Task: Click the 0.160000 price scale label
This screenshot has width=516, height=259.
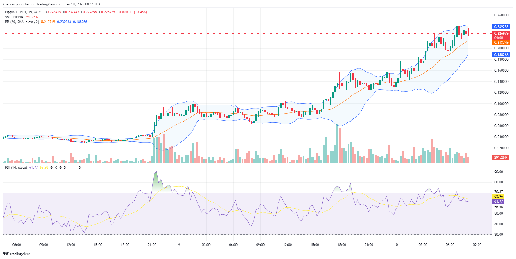Action: pyautogui.click(x=501, y=70)
